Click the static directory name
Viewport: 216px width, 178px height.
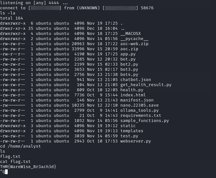pos(128,125)
